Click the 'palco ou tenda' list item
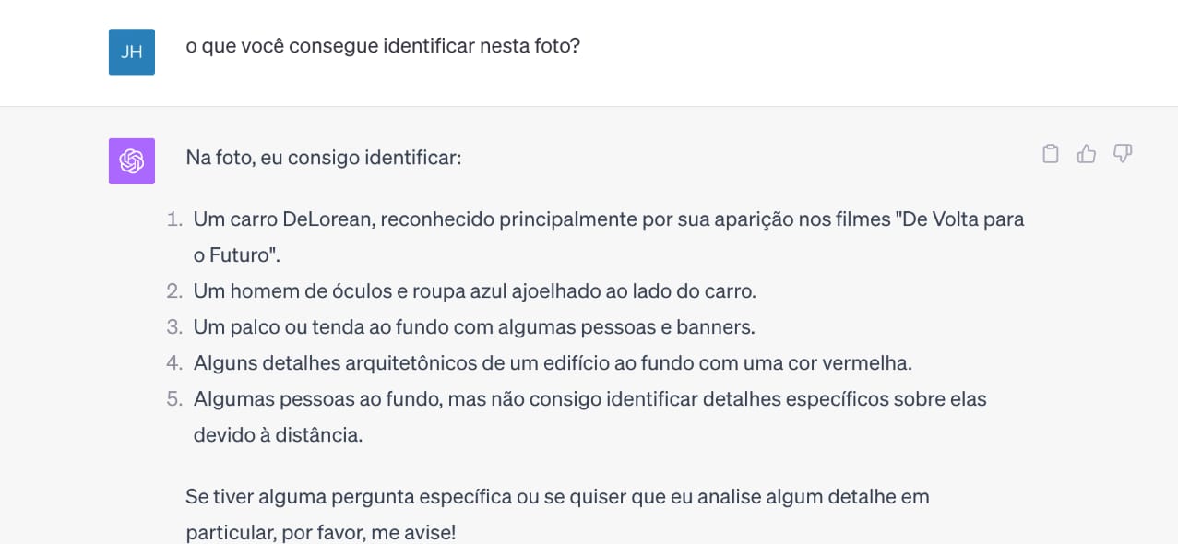Image resolution: width=1178 pixels, height=544 pixels. click(474, 327)
